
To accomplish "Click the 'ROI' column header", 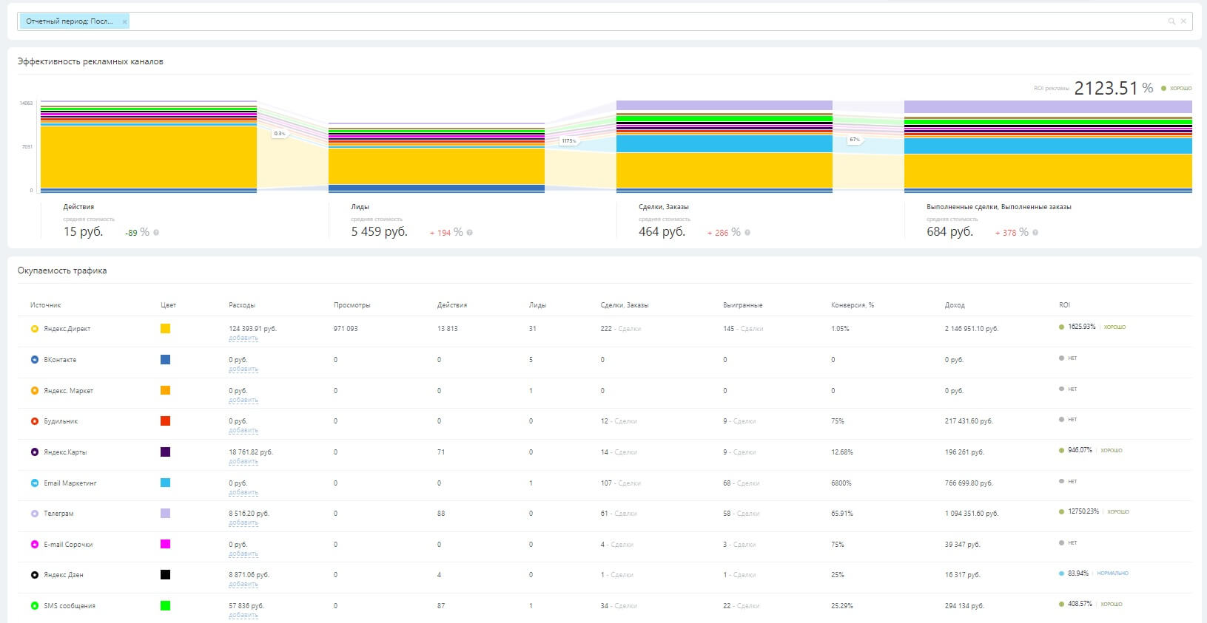I will (1064, 305).
